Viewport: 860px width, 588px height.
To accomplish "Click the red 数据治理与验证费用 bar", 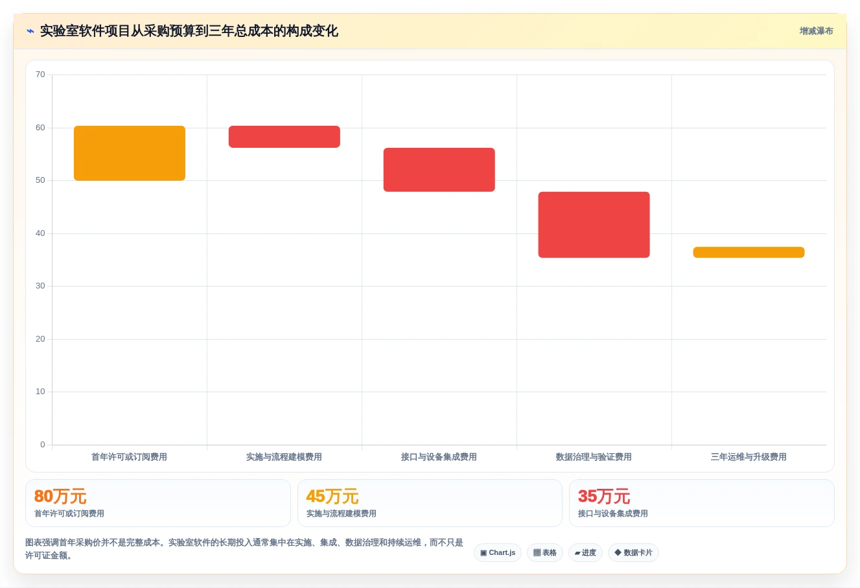I will pyautogui.click(x=594, y=225).
